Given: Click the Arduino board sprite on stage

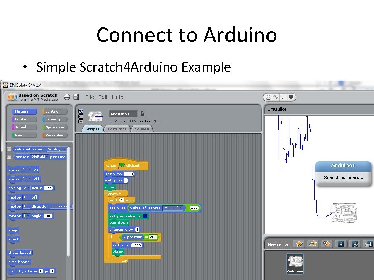Looking at the screenshot, I should pos(343,213).
